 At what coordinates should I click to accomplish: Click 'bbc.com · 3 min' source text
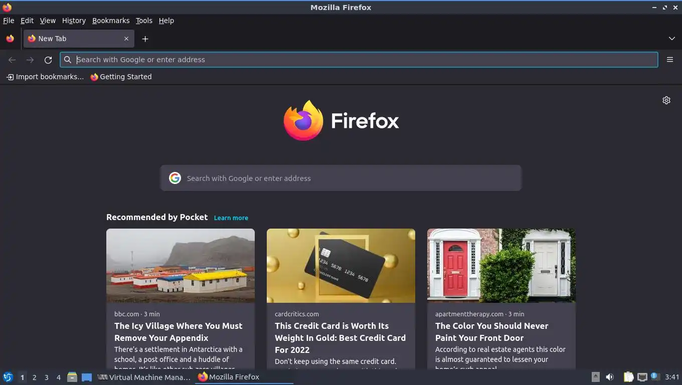tap(137, 314)
